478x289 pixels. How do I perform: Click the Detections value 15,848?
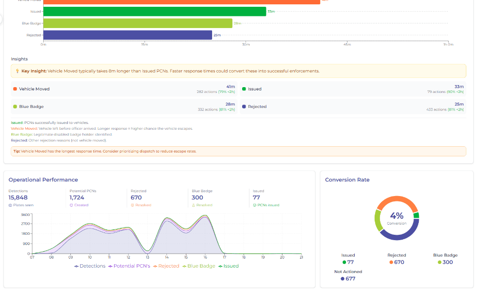click(x=18, y=198)
